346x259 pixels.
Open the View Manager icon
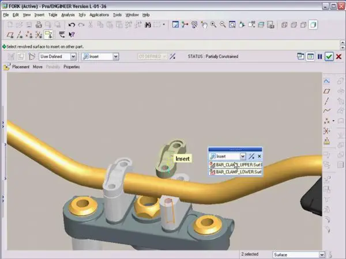[x=270, y=24]
